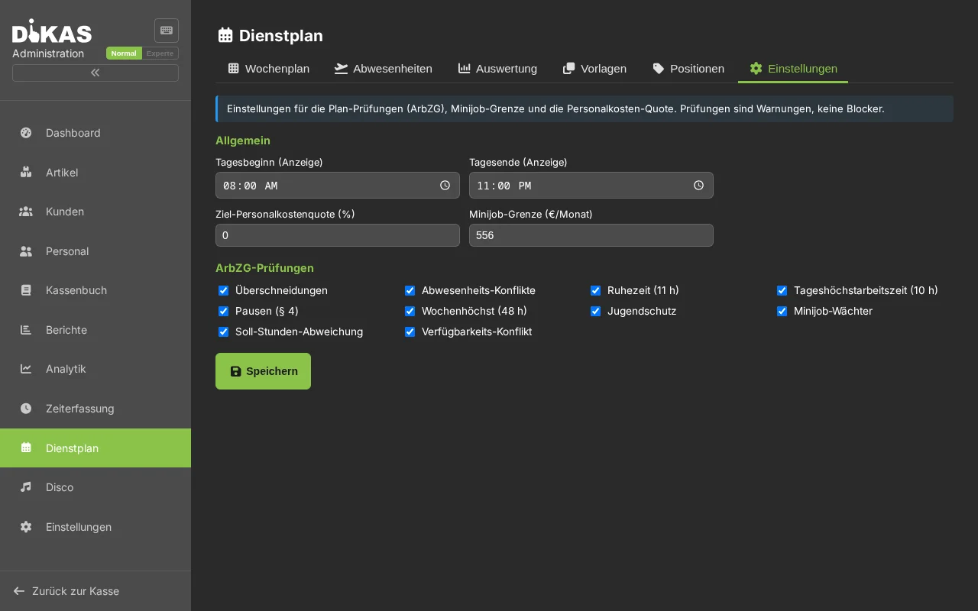Click the Tagesende time field
The image size is (978, 611).
click(x=591, y=186)
